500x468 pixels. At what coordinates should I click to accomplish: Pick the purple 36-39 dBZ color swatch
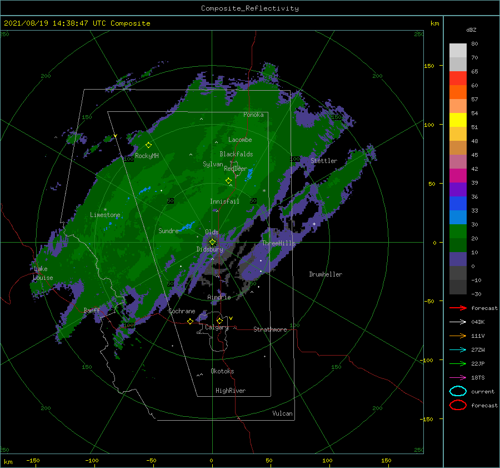click(458, 189)
